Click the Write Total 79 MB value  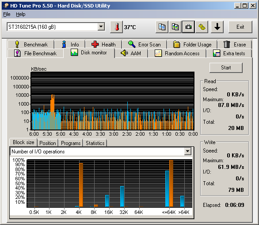pyautogui.click(x=236, y=190)
